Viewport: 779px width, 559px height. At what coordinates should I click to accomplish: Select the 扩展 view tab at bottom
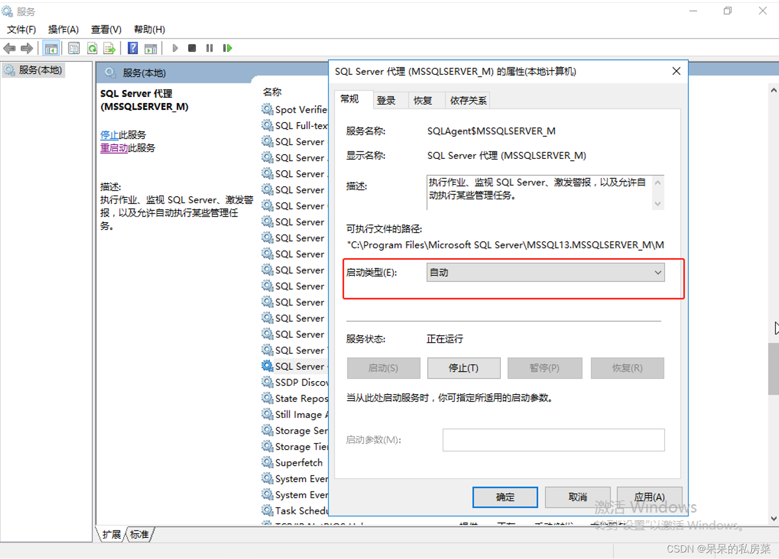pyautogui.click(x=112, y=535)
